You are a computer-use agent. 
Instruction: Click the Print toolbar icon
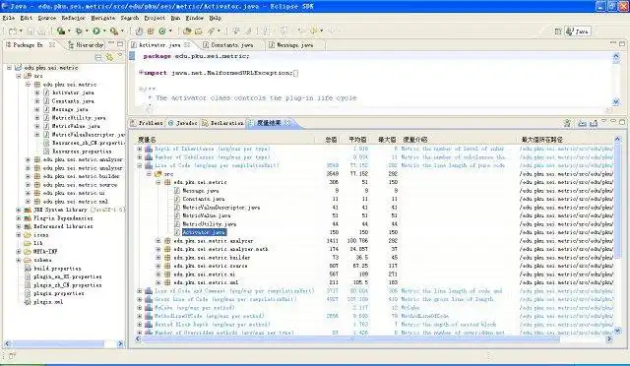tap(41, 30)
